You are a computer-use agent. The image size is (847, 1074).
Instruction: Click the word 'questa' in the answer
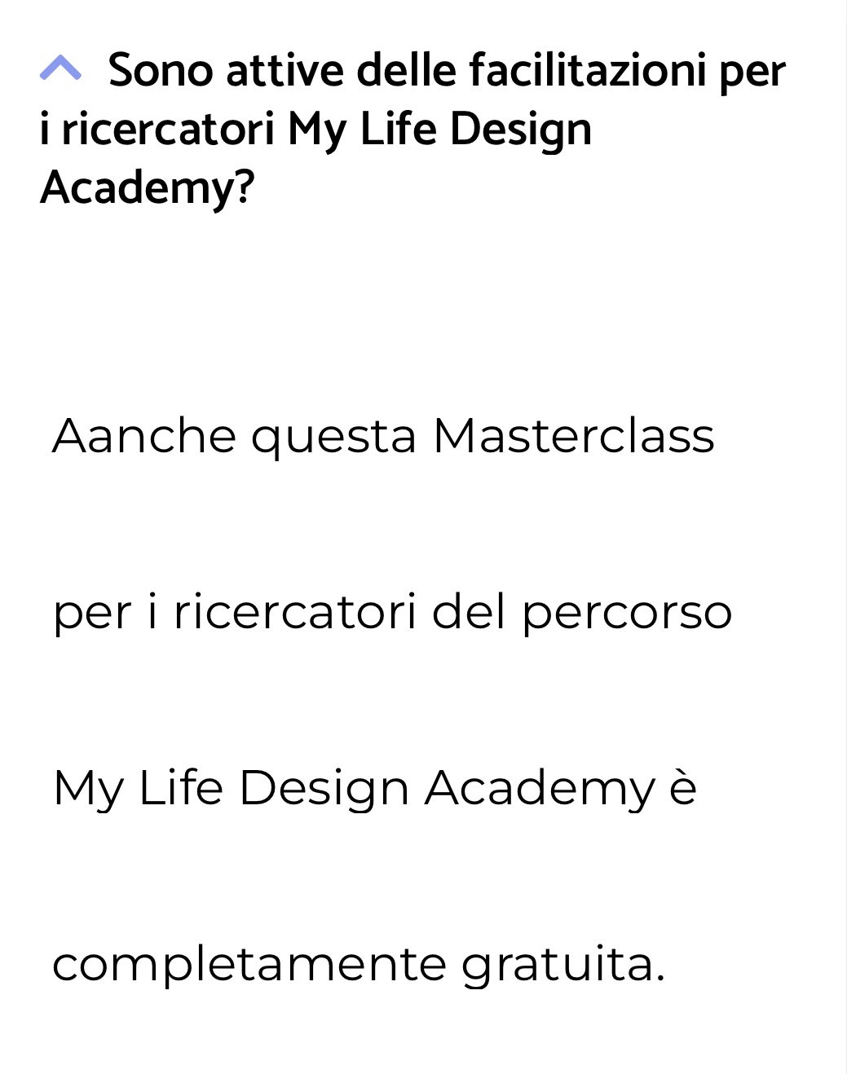334,438
